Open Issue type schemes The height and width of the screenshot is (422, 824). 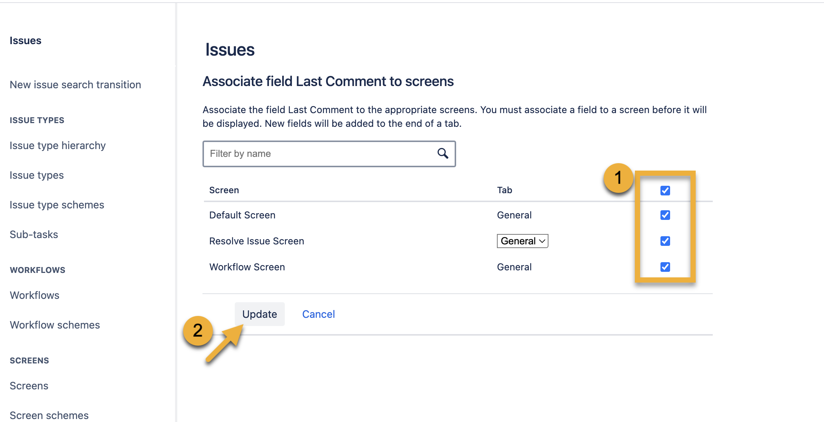pyautogui.click(x=56, y=204)
